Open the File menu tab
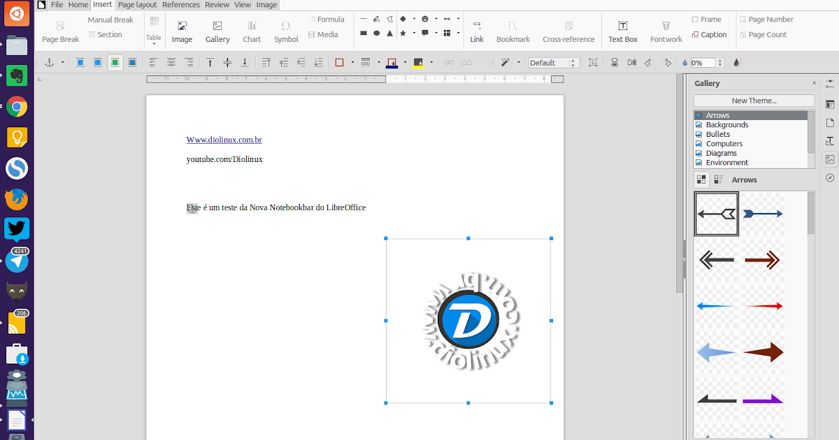 point(57,5)
